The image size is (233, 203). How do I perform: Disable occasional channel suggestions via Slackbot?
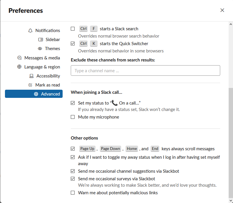pyautogui.click(x=73, y=171)
